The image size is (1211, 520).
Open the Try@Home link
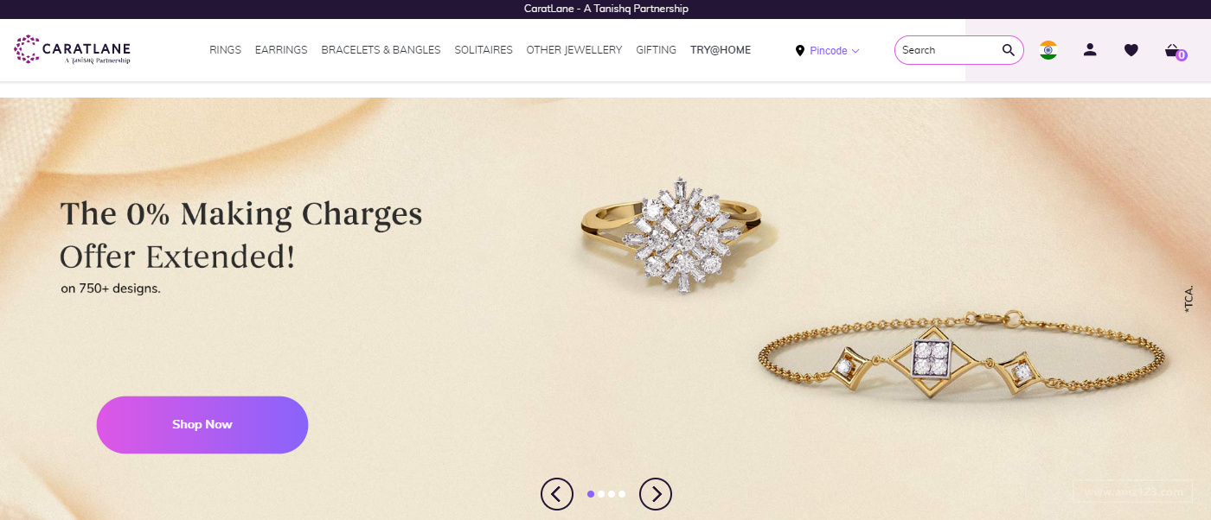click(721, 50)
